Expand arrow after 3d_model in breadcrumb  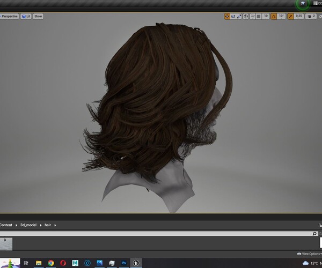41,225
